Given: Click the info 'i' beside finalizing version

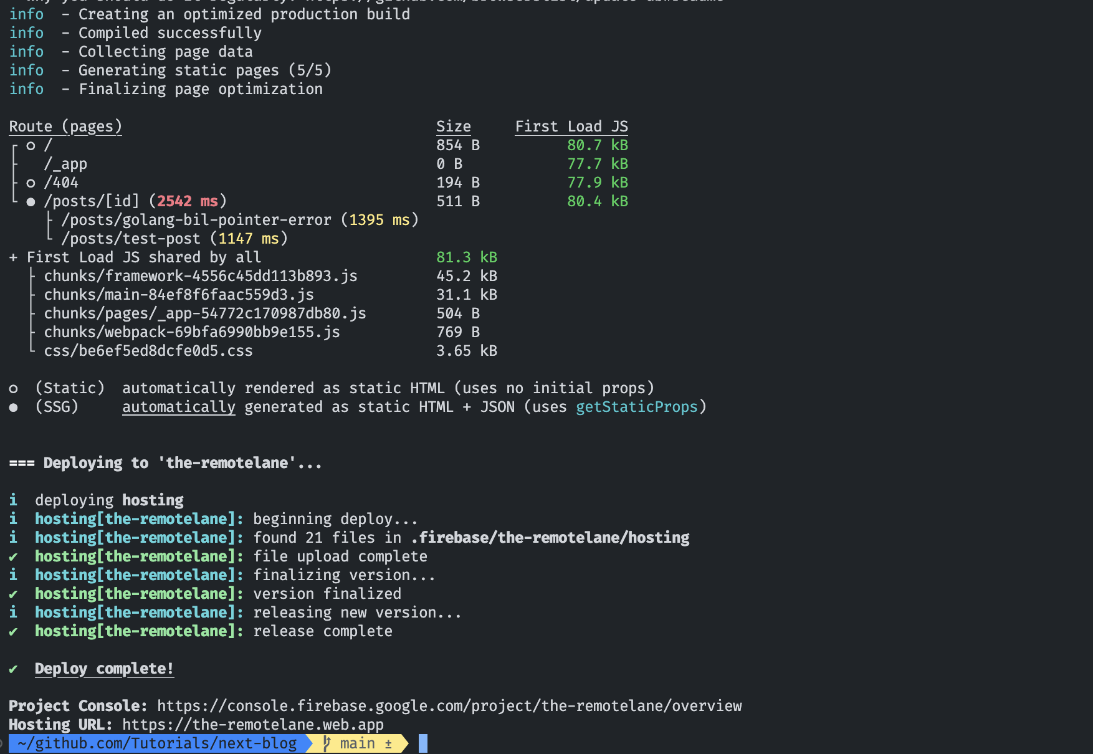Looking at the screenshot, I should pos(13,575).
